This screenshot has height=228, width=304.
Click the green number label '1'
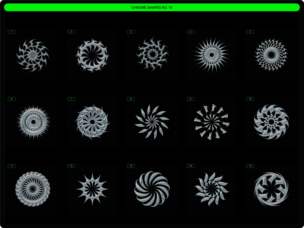(x=12, y=32)
